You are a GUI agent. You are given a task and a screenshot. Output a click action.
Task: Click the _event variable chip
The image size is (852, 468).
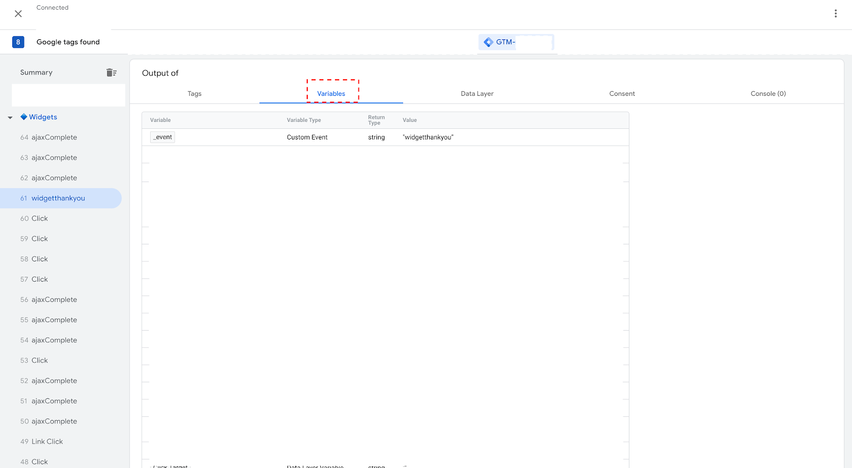(x=162, y=137)
